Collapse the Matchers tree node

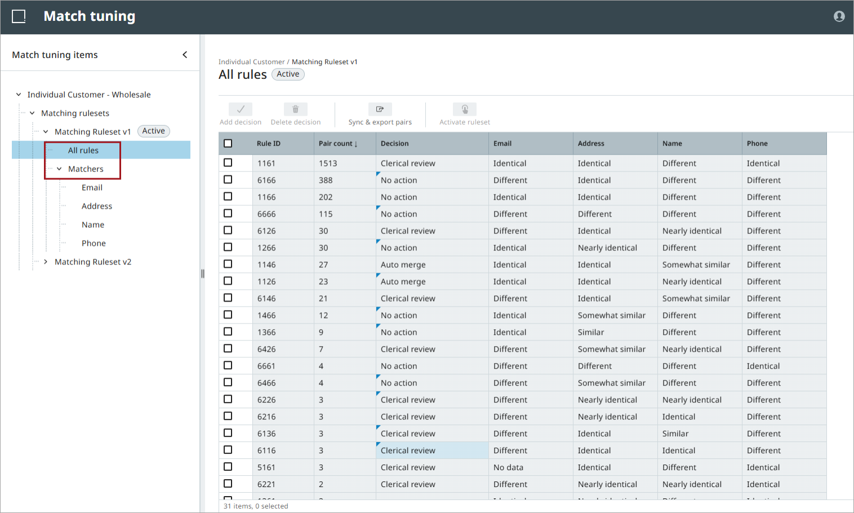59,169
